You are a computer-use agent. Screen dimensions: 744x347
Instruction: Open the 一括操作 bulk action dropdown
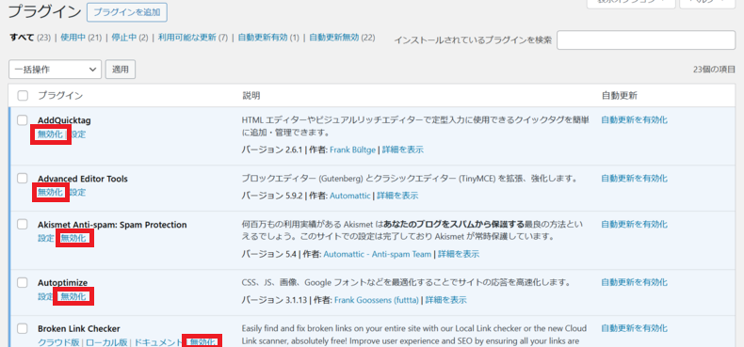[55, 70]
